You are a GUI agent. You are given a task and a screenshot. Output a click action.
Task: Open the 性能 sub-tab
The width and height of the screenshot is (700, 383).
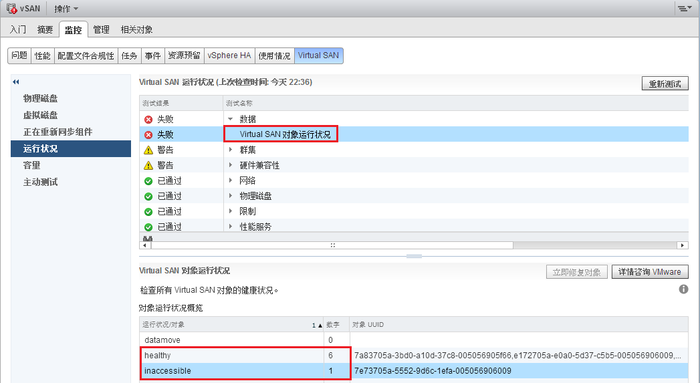42,55
